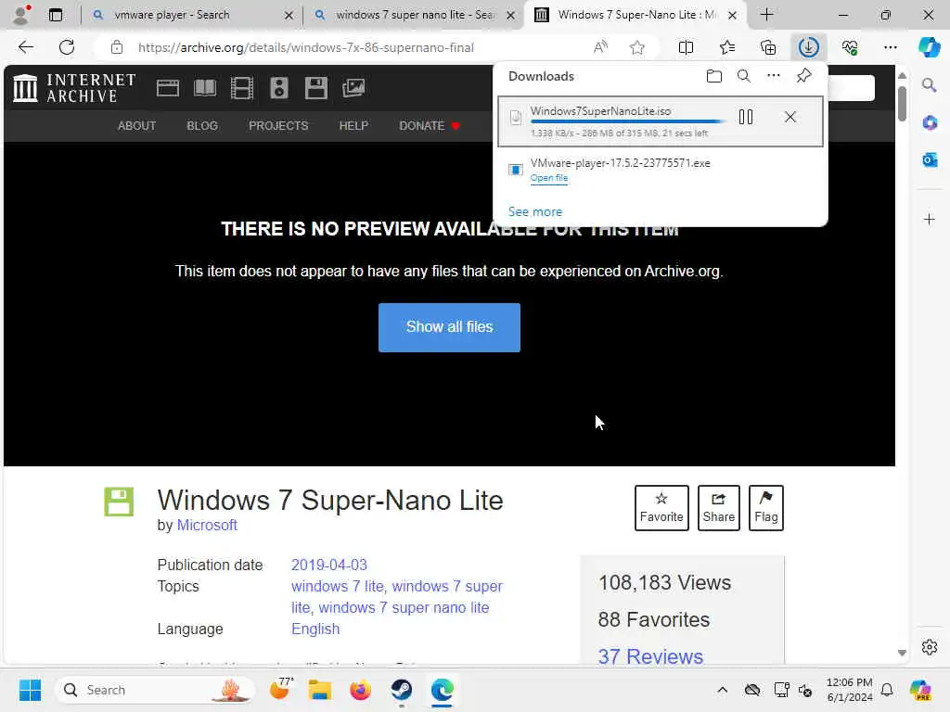Click the page vertical scrollbar thumb
The width and height of the screenshot is (950, 712).
902,103
